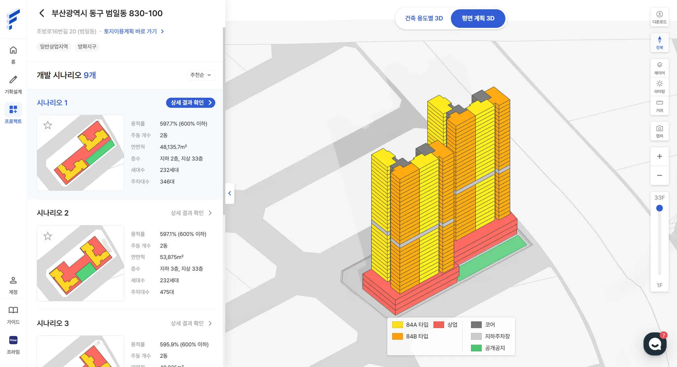Viewport: 677px width, 367px height.
Task: Star Scenario 2 as a favorite
Action: (48, 236)
